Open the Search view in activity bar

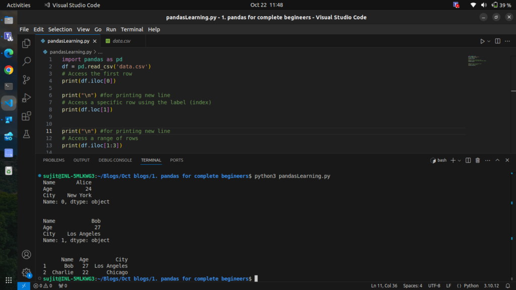coord(26,61)
